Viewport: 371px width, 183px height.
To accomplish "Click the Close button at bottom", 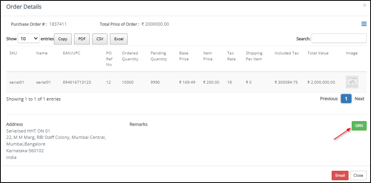I will [358, 176].
